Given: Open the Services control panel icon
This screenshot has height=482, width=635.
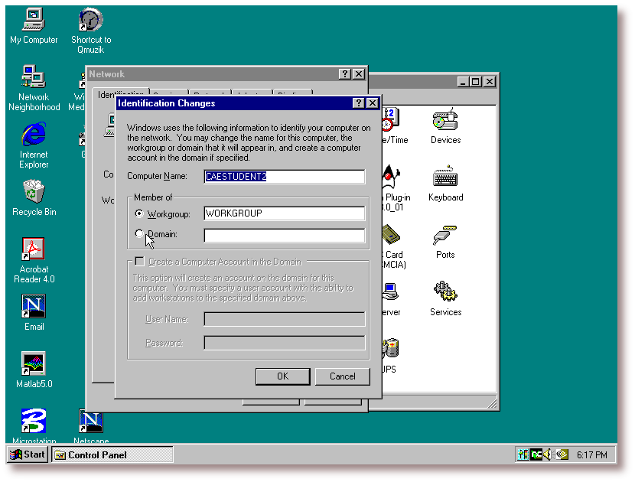Looking at the screenshot, I should pyautogui.click(x=445, y=293).
